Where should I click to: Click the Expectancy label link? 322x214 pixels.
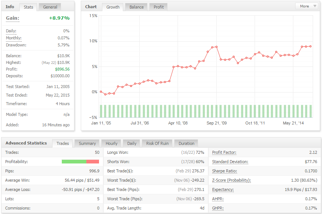[x=223, y=189]
